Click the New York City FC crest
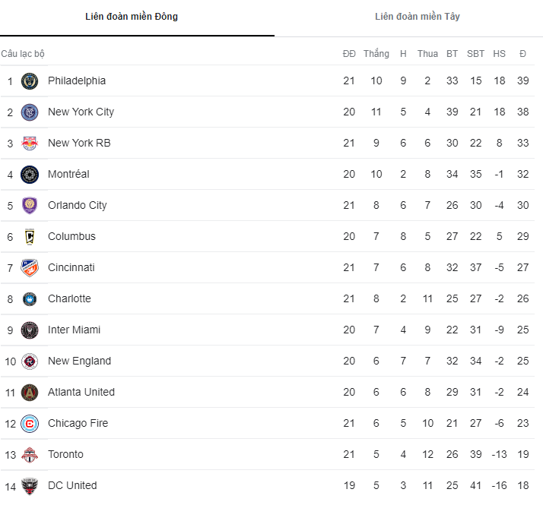Image resolution: width=543 pixels, height=505 pixels. tap(30, 112)
